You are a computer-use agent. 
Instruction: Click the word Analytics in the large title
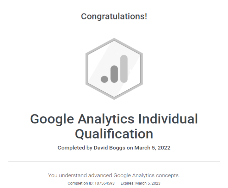click(106, 119)
